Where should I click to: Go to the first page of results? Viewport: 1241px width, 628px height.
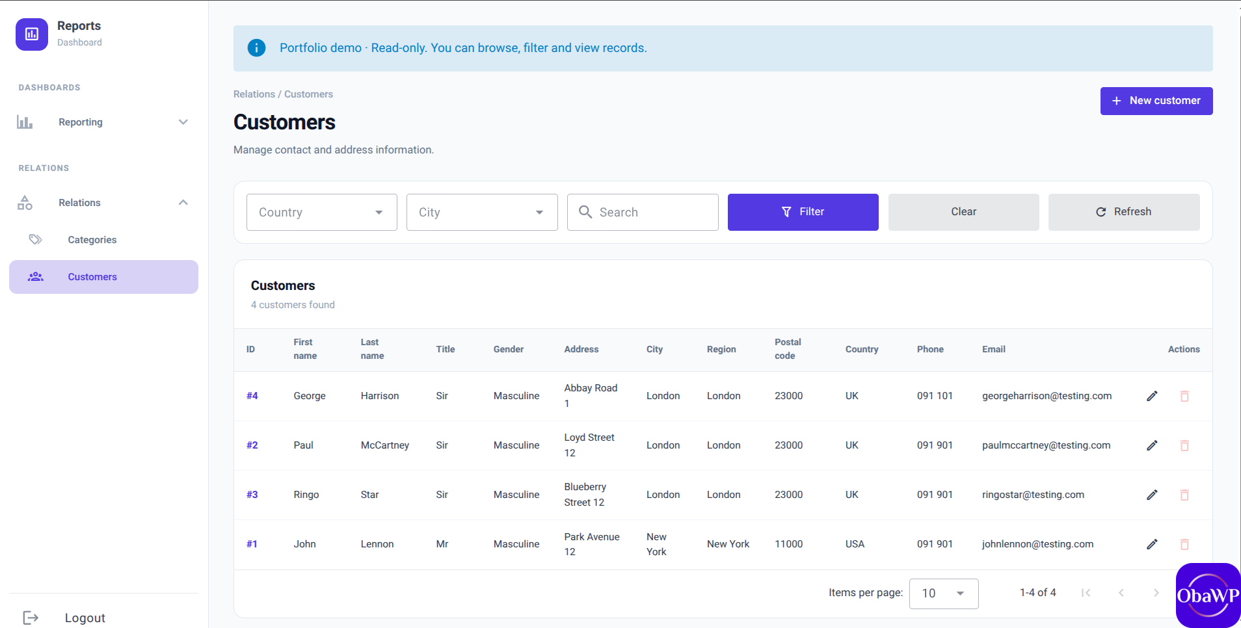1086,593
